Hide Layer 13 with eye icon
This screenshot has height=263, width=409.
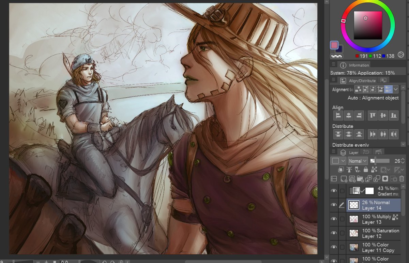334,219
